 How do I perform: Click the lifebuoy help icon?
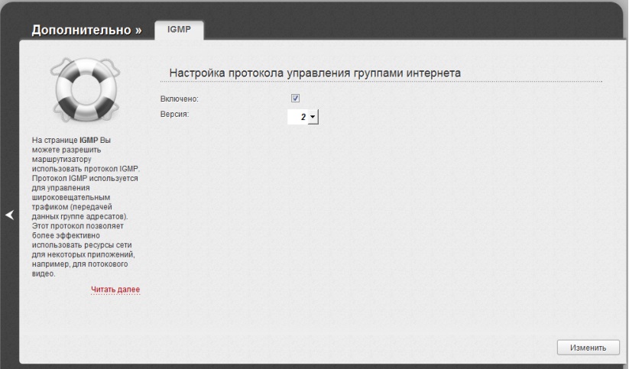tap(79, 89)
